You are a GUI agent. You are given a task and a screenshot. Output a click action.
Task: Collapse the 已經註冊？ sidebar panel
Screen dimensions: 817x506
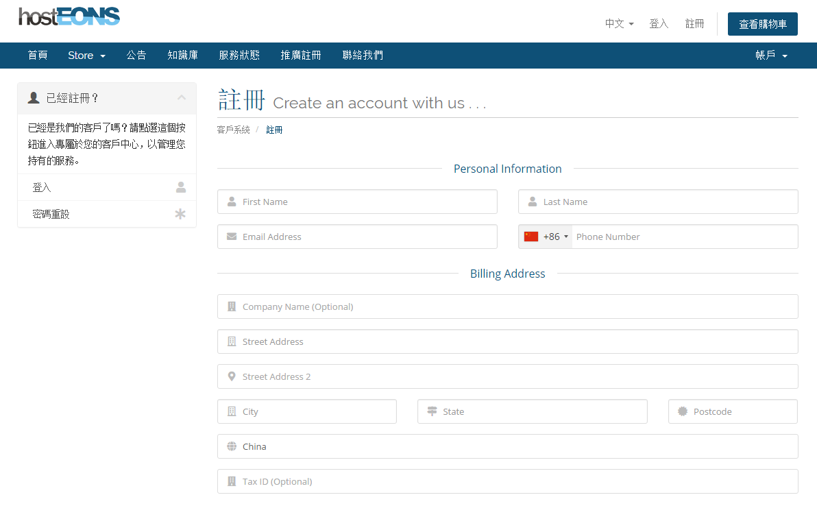[x=182, y=97]
